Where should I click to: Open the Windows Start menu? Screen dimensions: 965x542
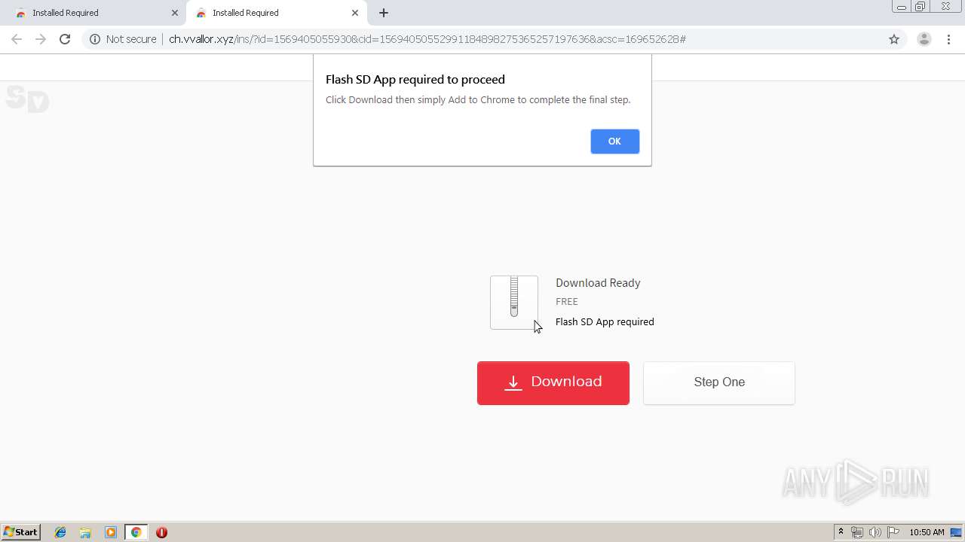click(21, 532)
